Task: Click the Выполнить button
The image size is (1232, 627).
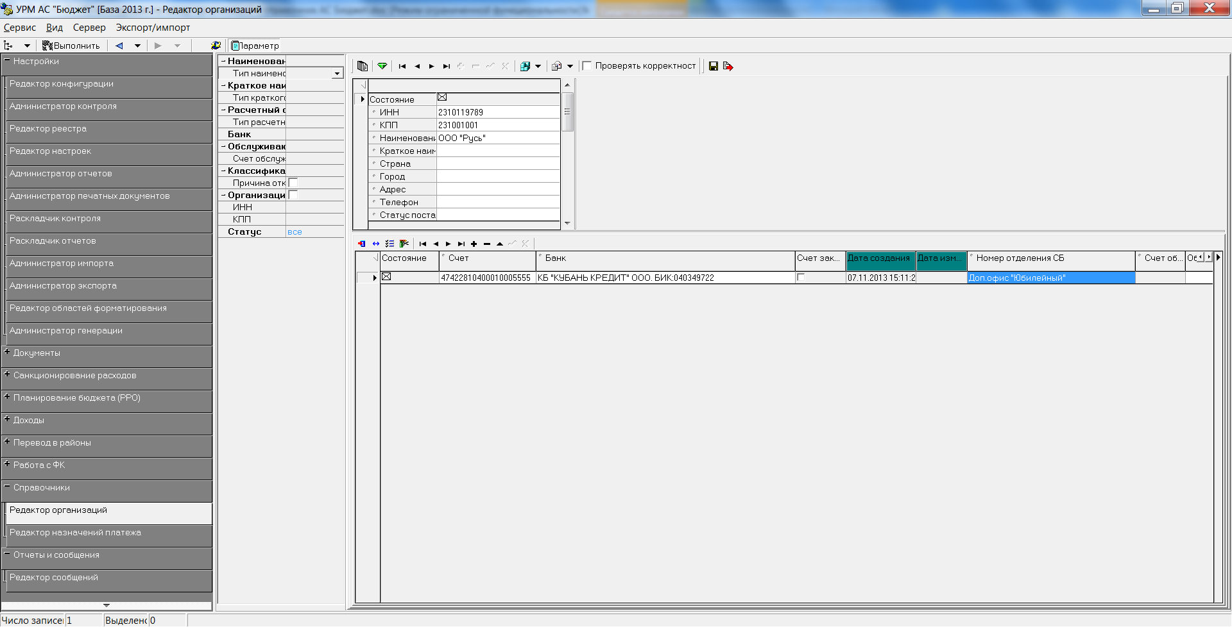Action: [71, 46]
